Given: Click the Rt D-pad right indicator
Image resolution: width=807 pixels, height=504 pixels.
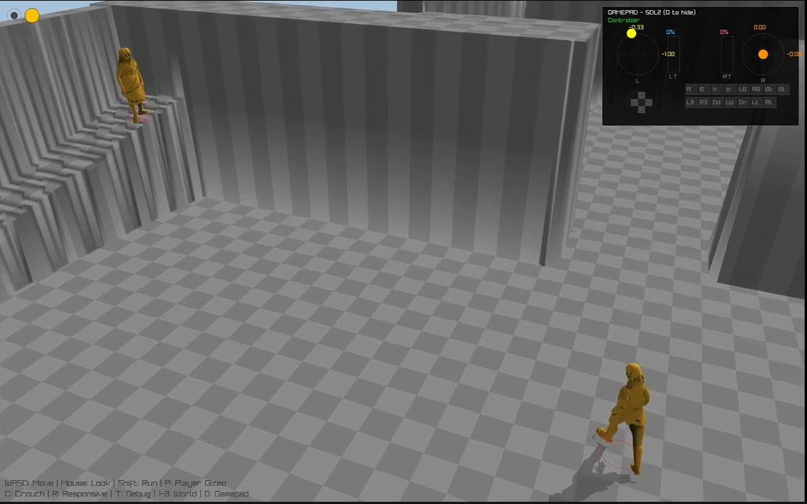Looking at the screenshot, I should coord(769,102).
